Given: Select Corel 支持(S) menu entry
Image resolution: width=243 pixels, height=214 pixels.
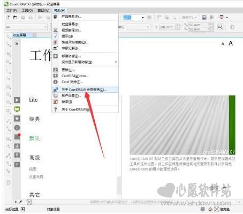Looking at the screenshot, I should [x=85, y=82].
